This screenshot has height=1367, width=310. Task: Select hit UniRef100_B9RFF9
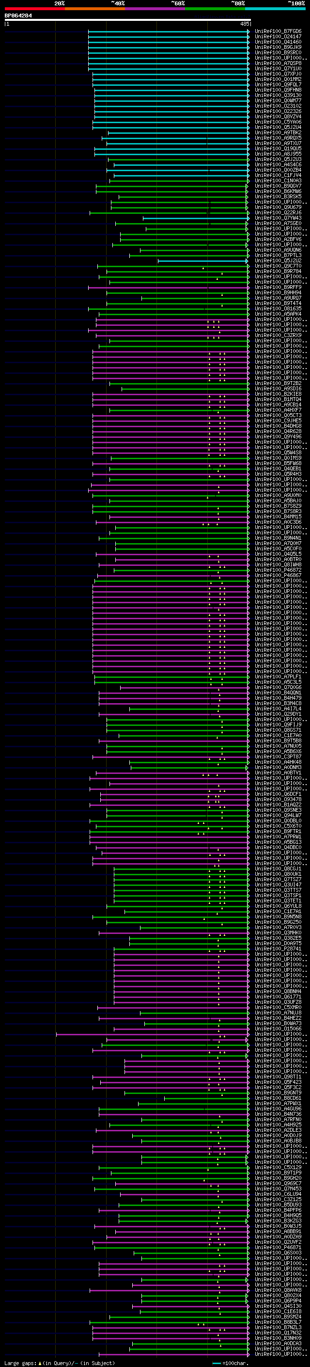point(278,287)
